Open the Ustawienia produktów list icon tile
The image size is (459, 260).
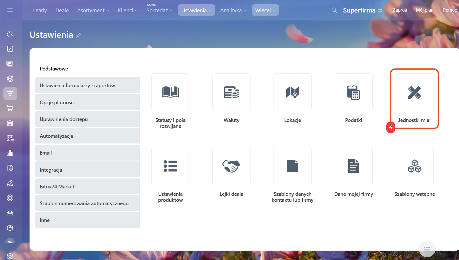tap(170, 166)
